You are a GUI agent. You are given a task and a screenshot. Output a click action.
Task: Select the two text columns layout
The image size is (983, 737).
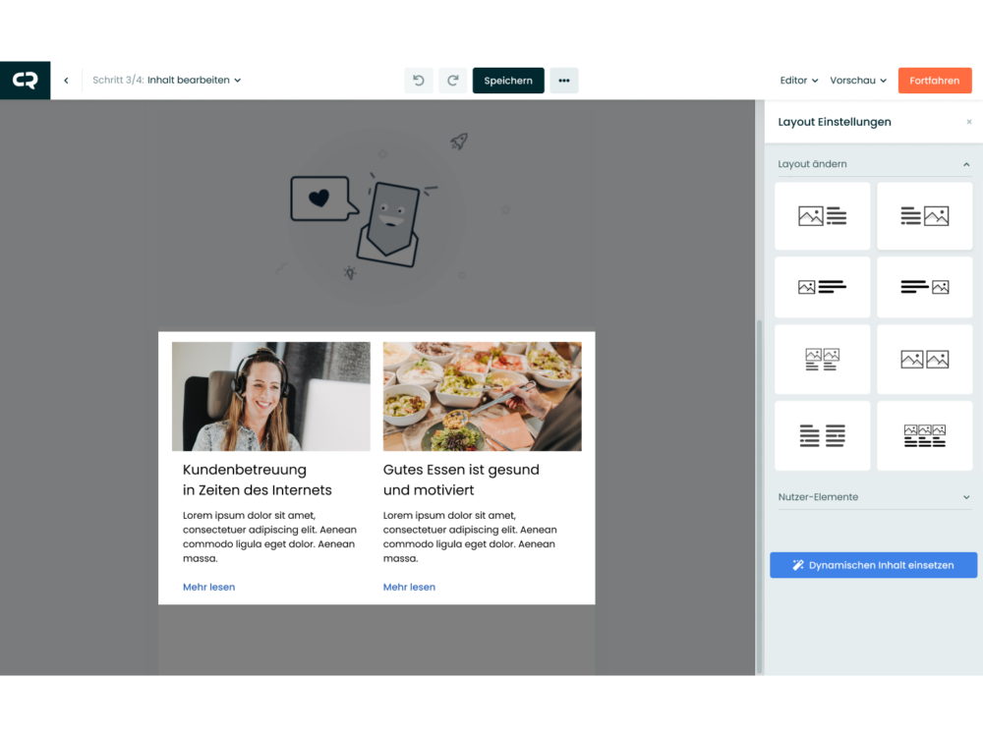coord(822,435)
